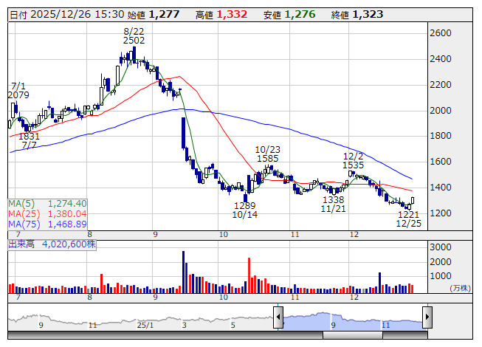Click the 終値 closing price 1,323 value
The width and height of the screenshot is (482, 347).
[x=367, y=14]
